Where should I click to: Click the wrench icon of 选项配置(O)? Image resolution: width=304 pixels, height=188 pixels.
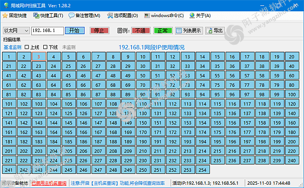(110, 16)
